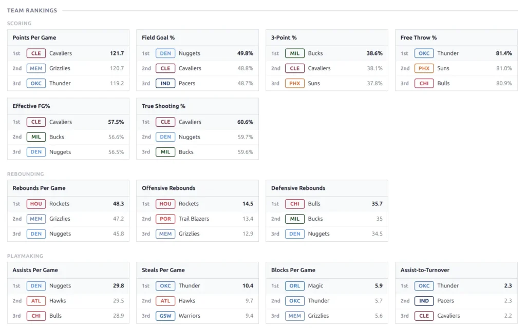Click the 38.6% three-point value

point(374,53)
